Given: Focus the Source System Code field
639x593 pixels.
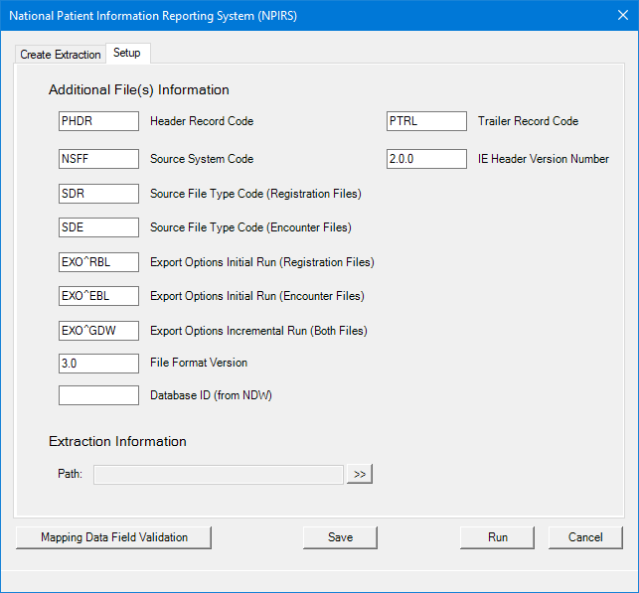Looking at the screenshot, I should tap(98, 159).
